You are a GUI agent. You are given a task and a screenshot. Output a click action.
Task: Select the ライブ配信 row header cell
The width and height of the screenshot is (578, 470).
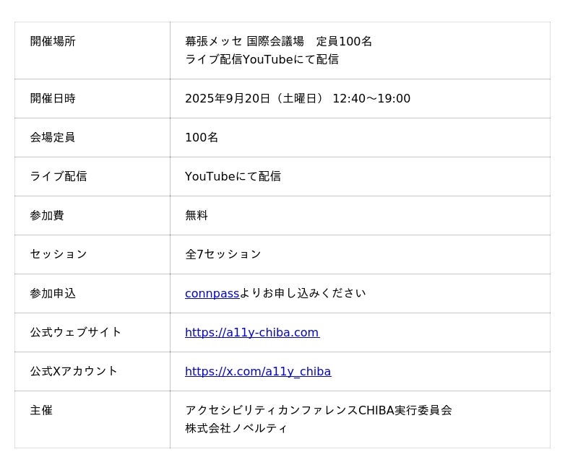[x=59, y=176]
